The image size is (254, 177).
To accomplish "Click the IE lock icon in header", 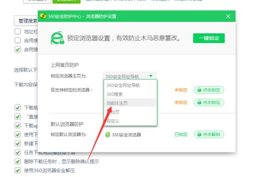I will pos(57,38).
